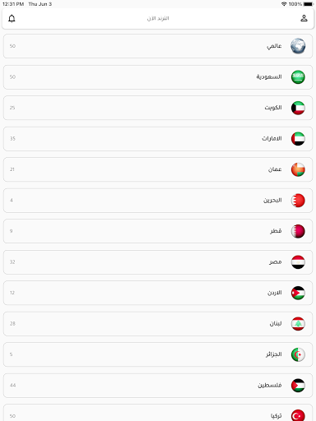Click the 35 count in الامارات row
316x421 pixels.
12,139
